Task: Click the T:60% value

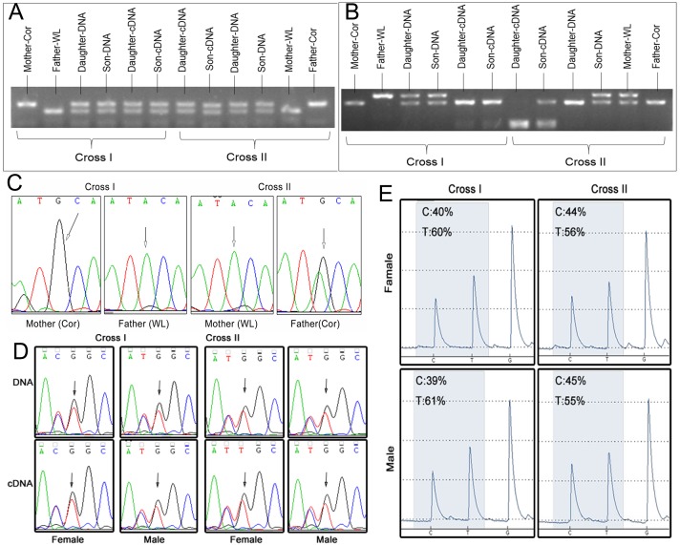Action: 436,232
